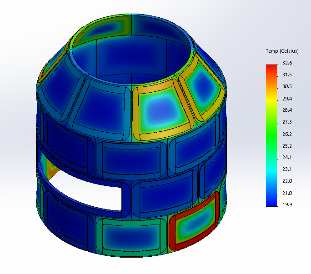
Task: Click the 26.2 legend label
Action: 287,134
